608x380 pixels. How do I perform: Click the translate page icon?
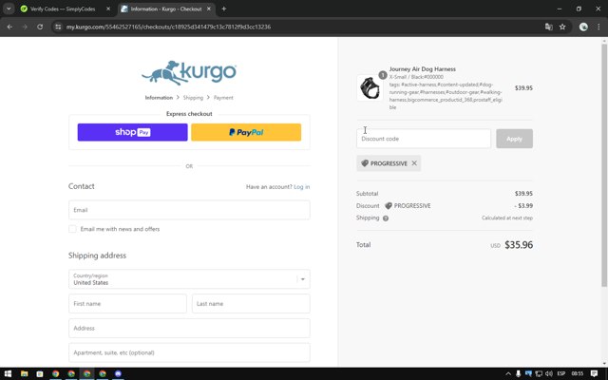click(548, 27)
